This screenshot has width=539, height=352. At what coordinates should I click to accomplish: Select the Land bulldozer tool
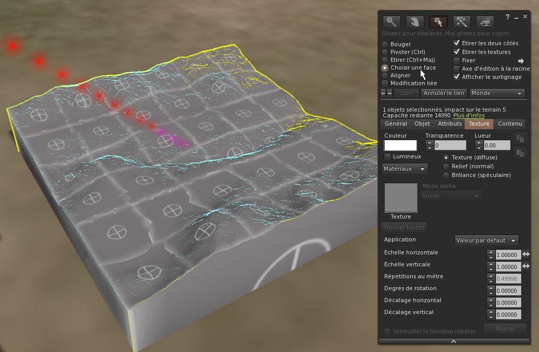click(485, 22)
